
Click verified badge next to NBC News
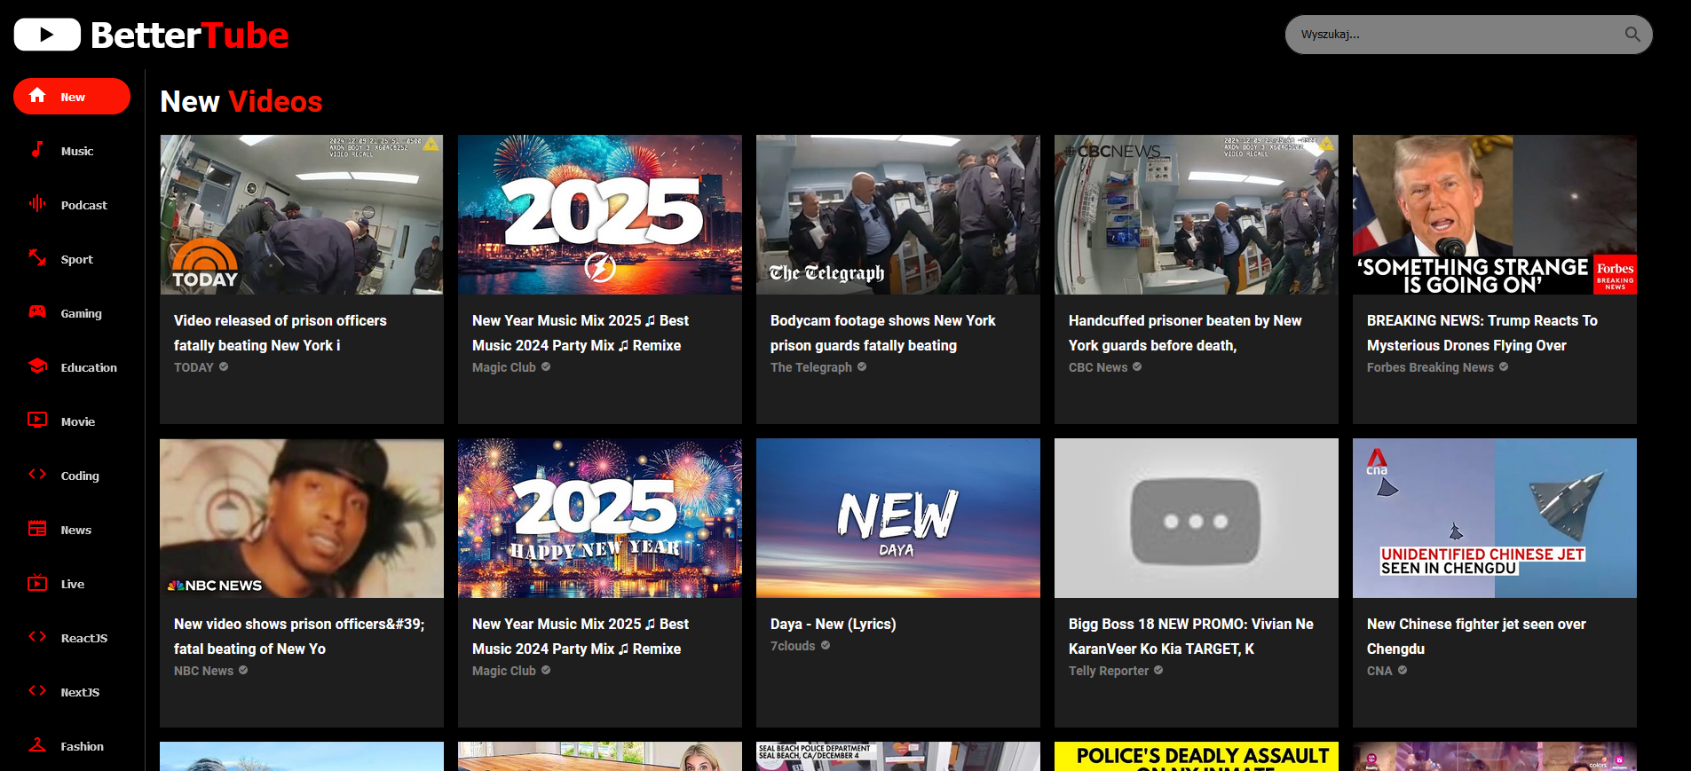(243, 670)
